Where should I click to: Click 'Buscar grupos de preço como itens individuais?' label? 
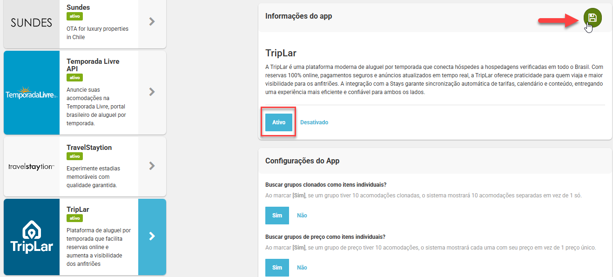point(325,236)
